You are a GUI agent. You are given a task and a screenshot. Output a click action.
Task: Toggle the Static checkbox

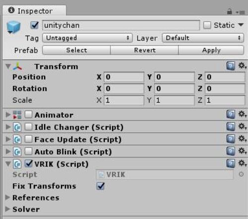pyautogui.click(x=207, y=25)
